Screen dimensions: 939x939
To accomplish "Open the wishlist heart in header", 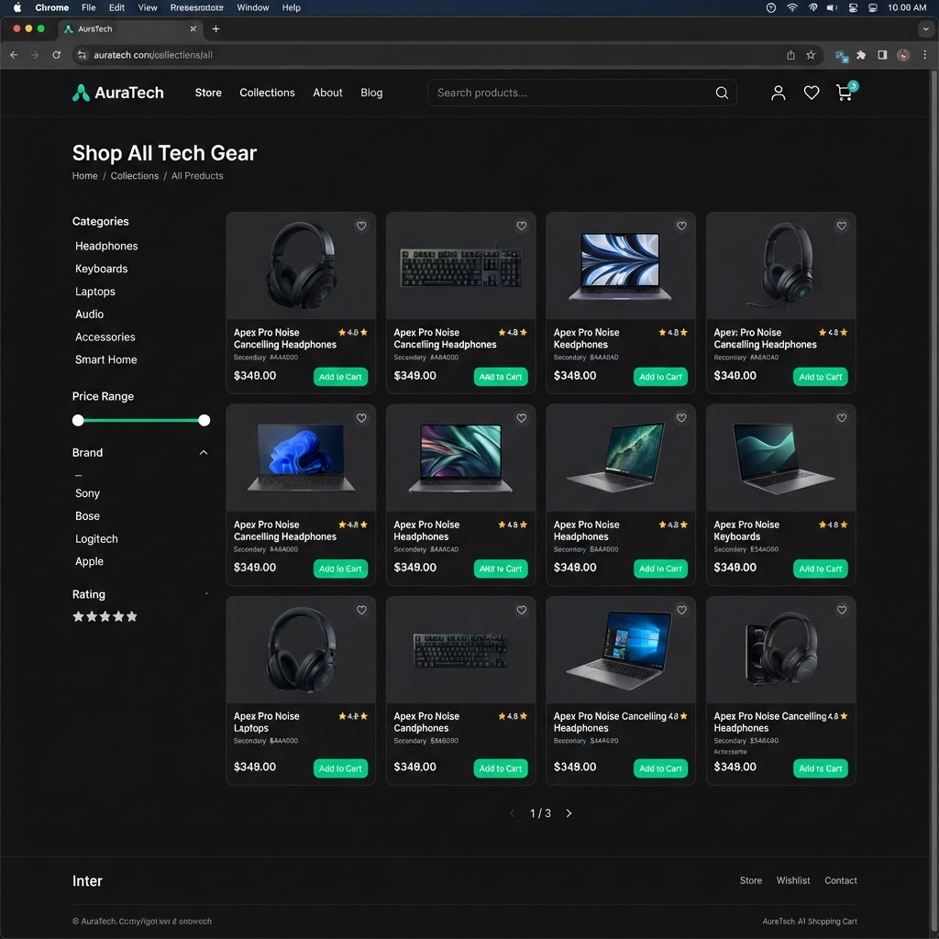I will pos(812,93).
